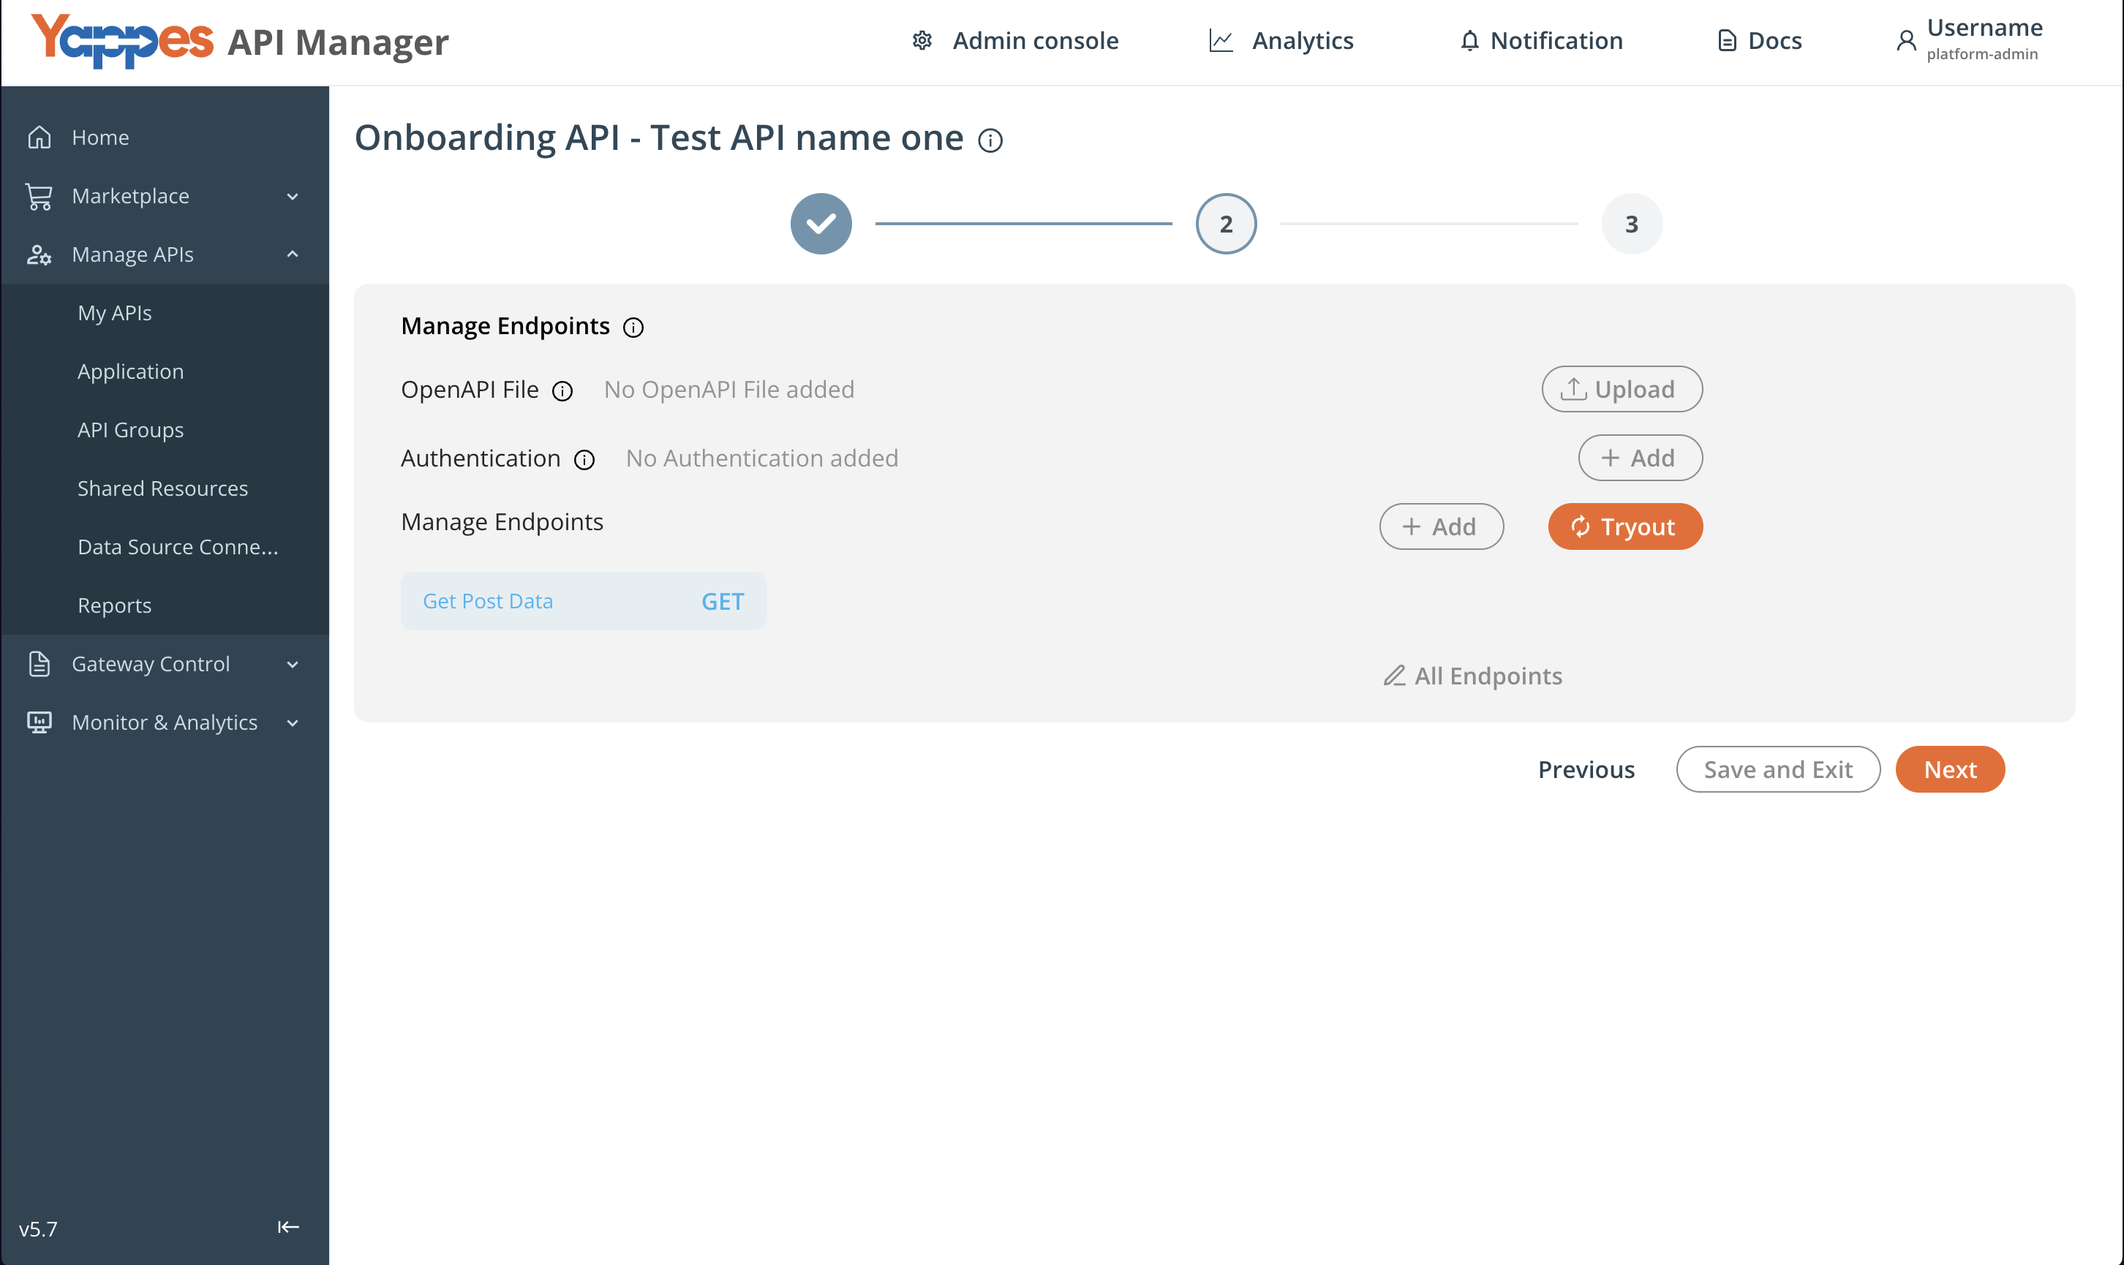Collapse the sidebar with arrow icon
Image resolution: width=2124 pixels, height=1265 pixels.
point(288,1227)
